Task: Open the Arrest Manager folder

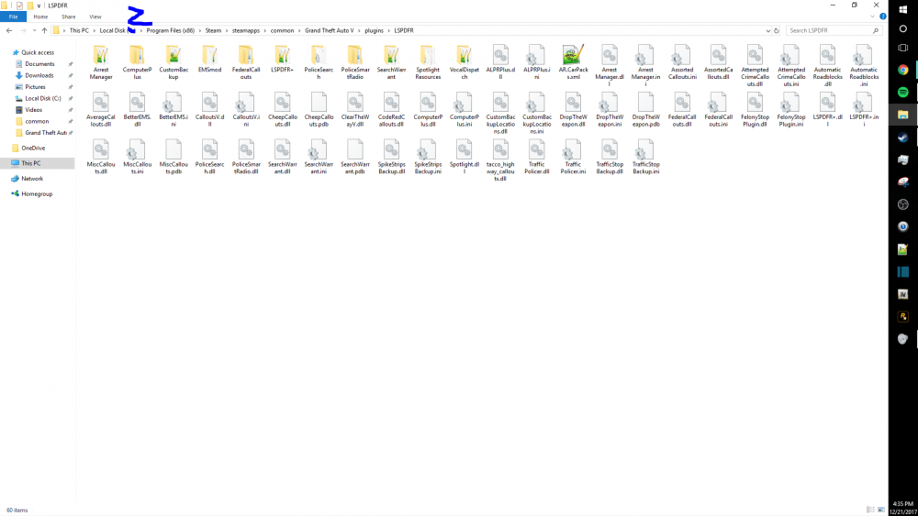Action: (101, 62)
